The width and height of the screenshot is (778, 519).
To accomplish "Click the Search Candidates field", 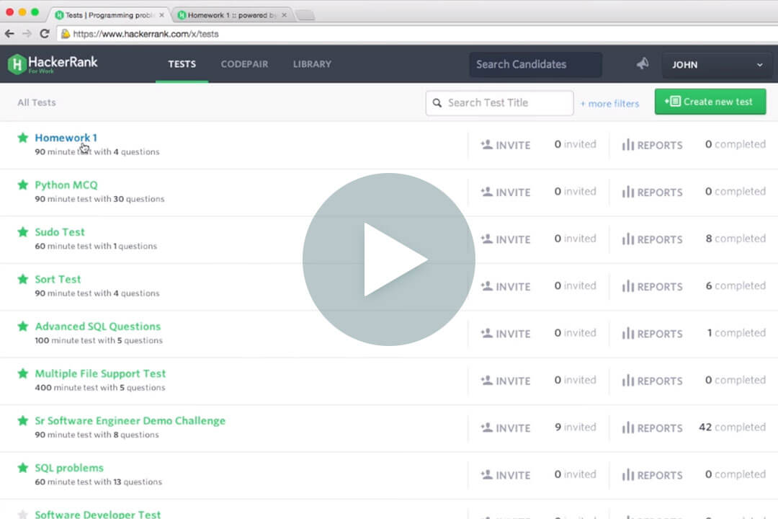I will [536, 65].
